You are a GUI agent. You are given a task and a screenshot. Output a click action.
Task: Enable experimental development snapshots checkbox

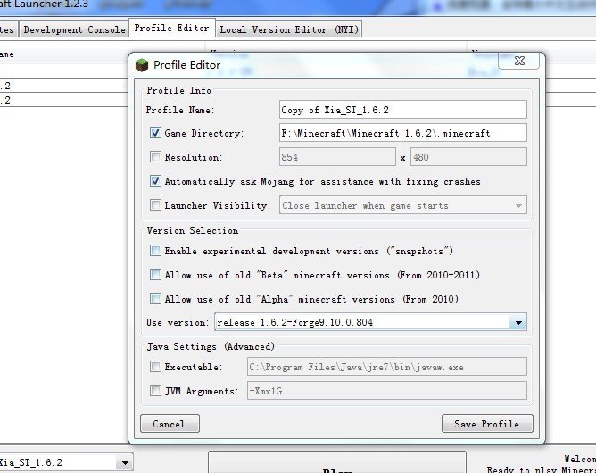pos(156,251)
